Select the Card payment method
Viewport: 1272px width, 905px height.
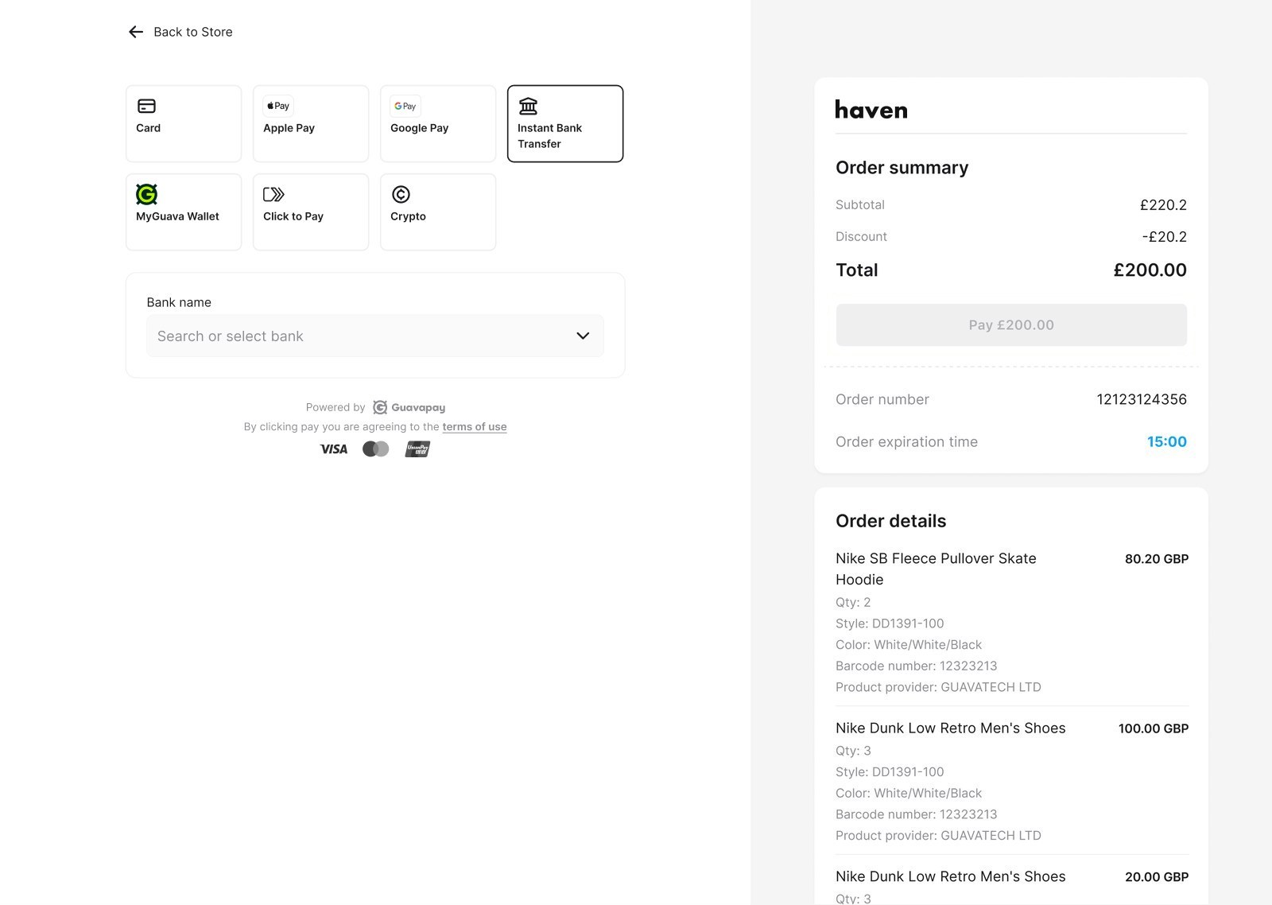point(184,124)
